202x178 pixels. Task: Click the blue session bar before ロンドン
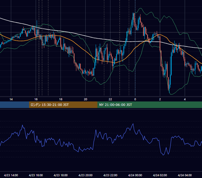point(15,105)
